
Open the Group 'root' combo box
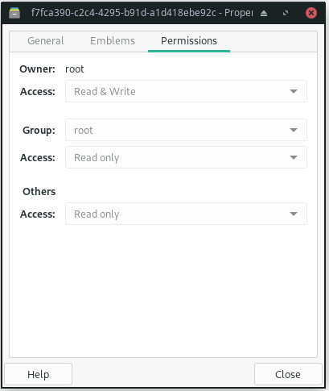[186, 130]
